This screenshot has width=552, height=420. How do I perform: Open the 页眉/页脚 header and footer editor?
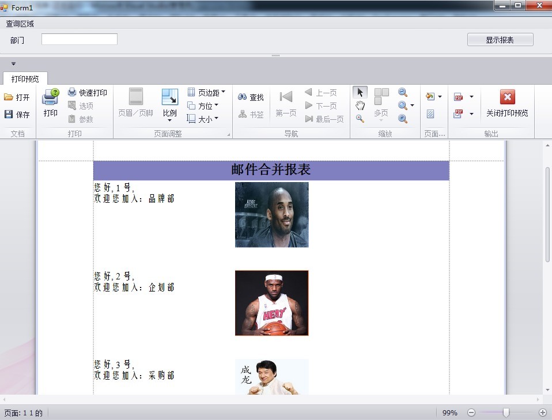click(x=135, y=104)
